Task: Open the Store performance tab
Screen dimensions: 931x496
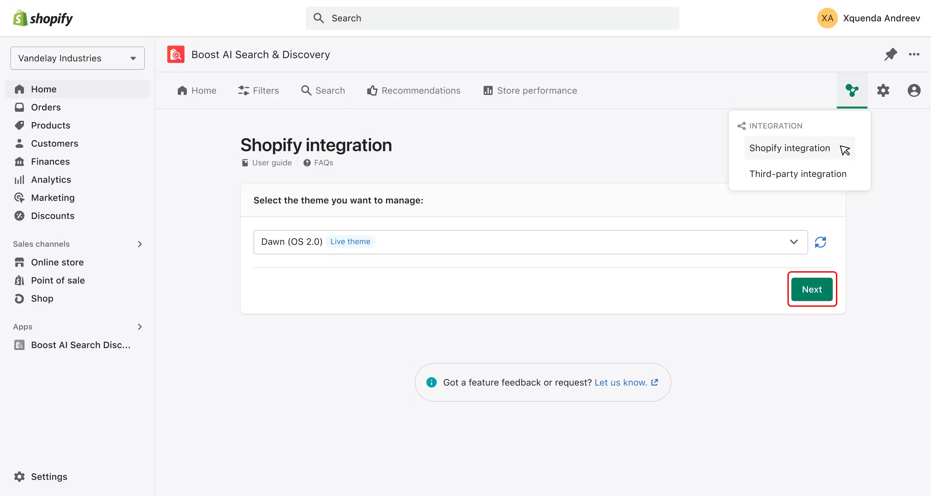Action: click(x=530, y=90)
